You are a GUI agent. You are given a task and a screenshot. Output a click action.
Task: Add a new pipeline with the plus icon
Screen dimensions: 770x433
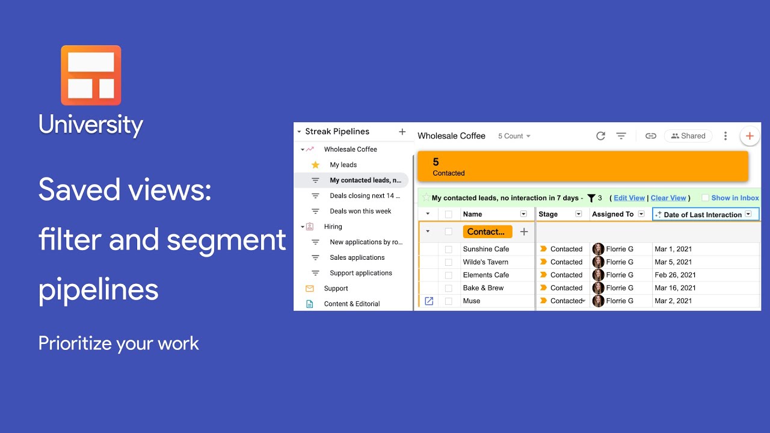(x=402, y=132)
